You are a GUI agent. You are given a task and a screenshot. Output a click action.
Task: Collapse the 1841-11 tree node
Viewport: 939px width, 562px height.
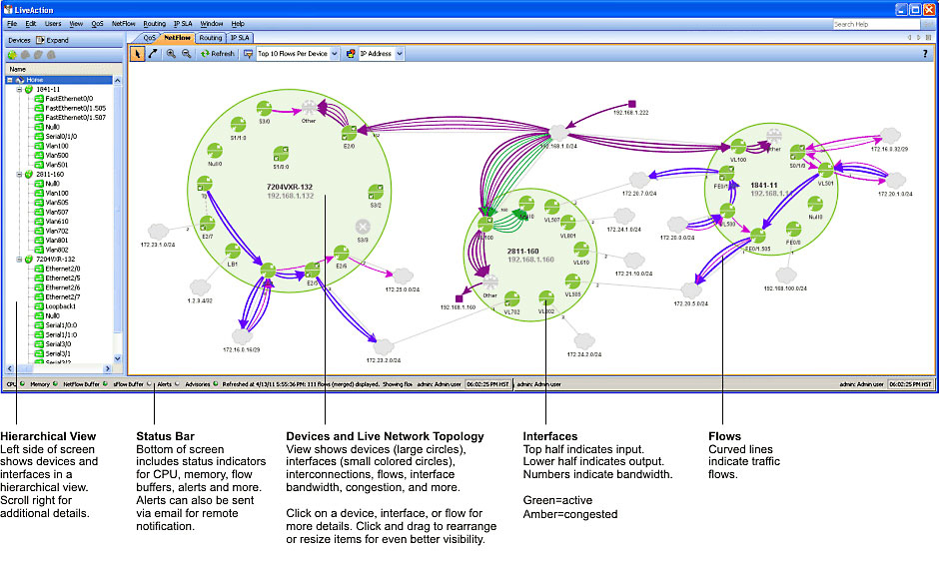tap(19, 89)
